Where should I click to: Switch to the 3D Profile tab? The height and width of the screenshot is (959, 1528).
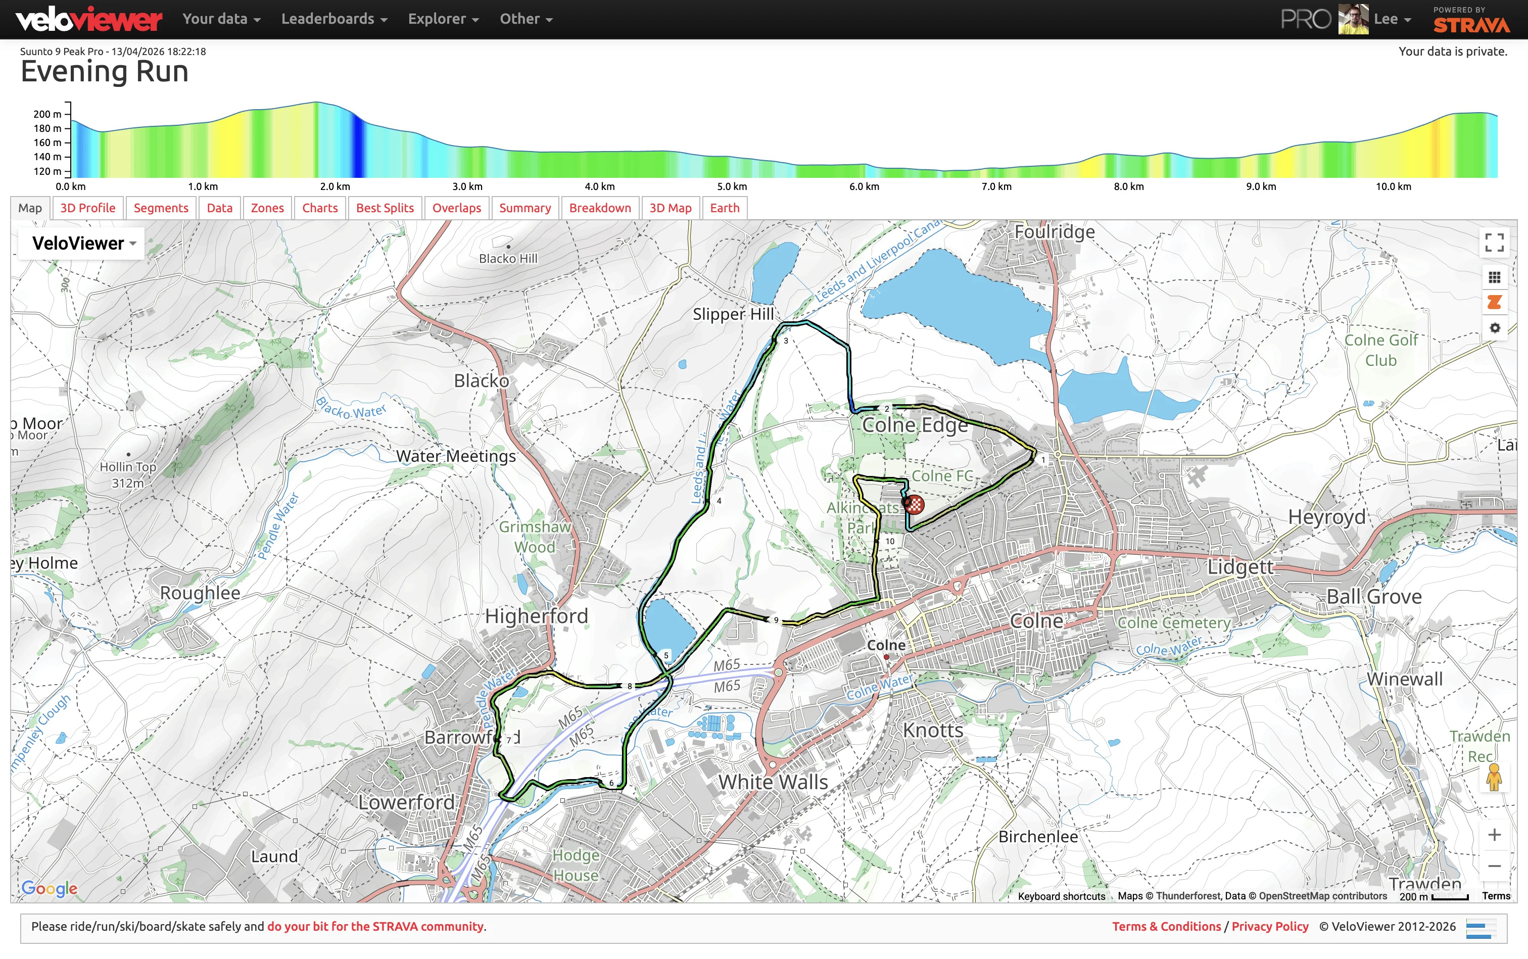[x=87, y=208]
